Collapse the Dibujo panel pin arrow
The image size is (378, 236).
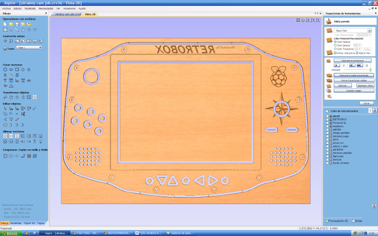point(46,14)
